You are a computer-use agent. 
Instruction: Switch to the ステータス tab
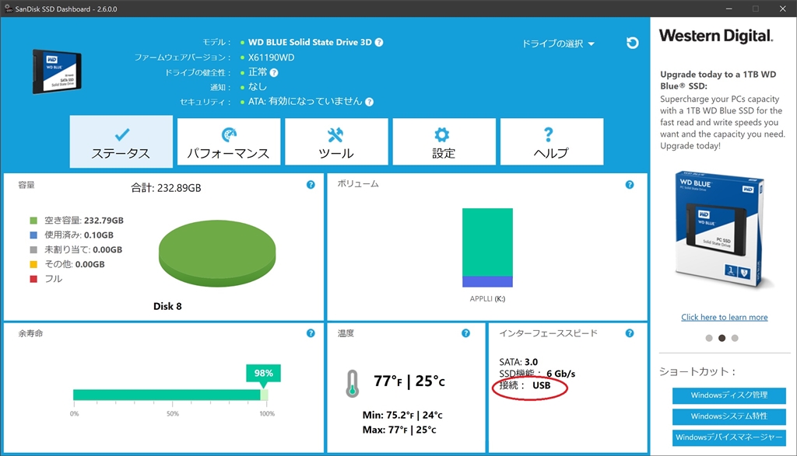click(x=121, y=141)
